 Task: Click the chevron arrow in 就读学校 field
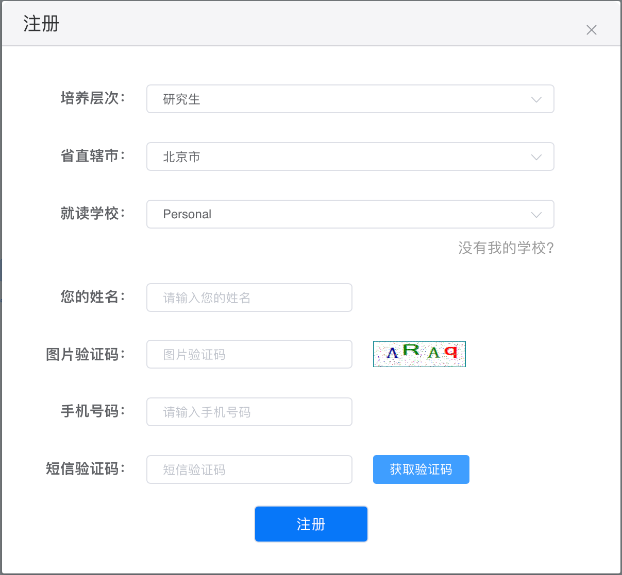coord(536,215)
